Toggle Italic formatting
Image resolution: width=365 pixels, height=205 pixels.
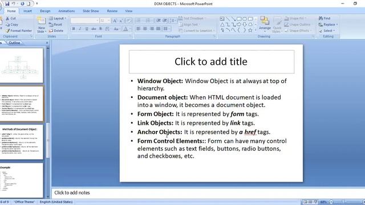tap(80, 29)
